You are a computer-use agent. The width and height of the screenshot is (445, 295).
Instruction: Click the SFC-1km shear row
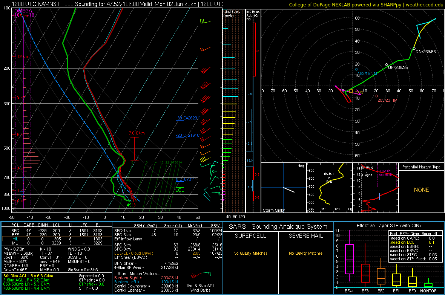pos(168,231)
